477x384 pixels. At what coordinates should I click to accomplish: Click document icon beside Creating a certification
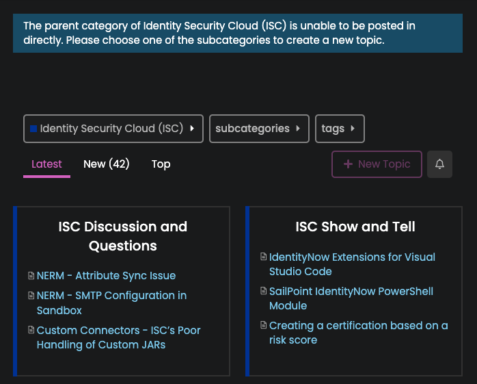[x=264, y=325]
